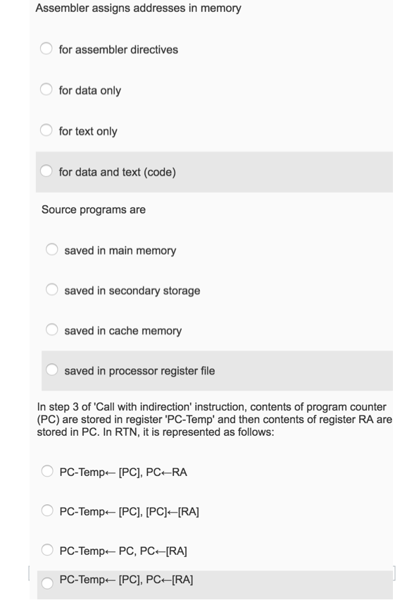Pick 'for data and text (code)' option
Image resolution: width=407 pixels, height=605 pixels.
pyautogui.click(x=46, y=171)
